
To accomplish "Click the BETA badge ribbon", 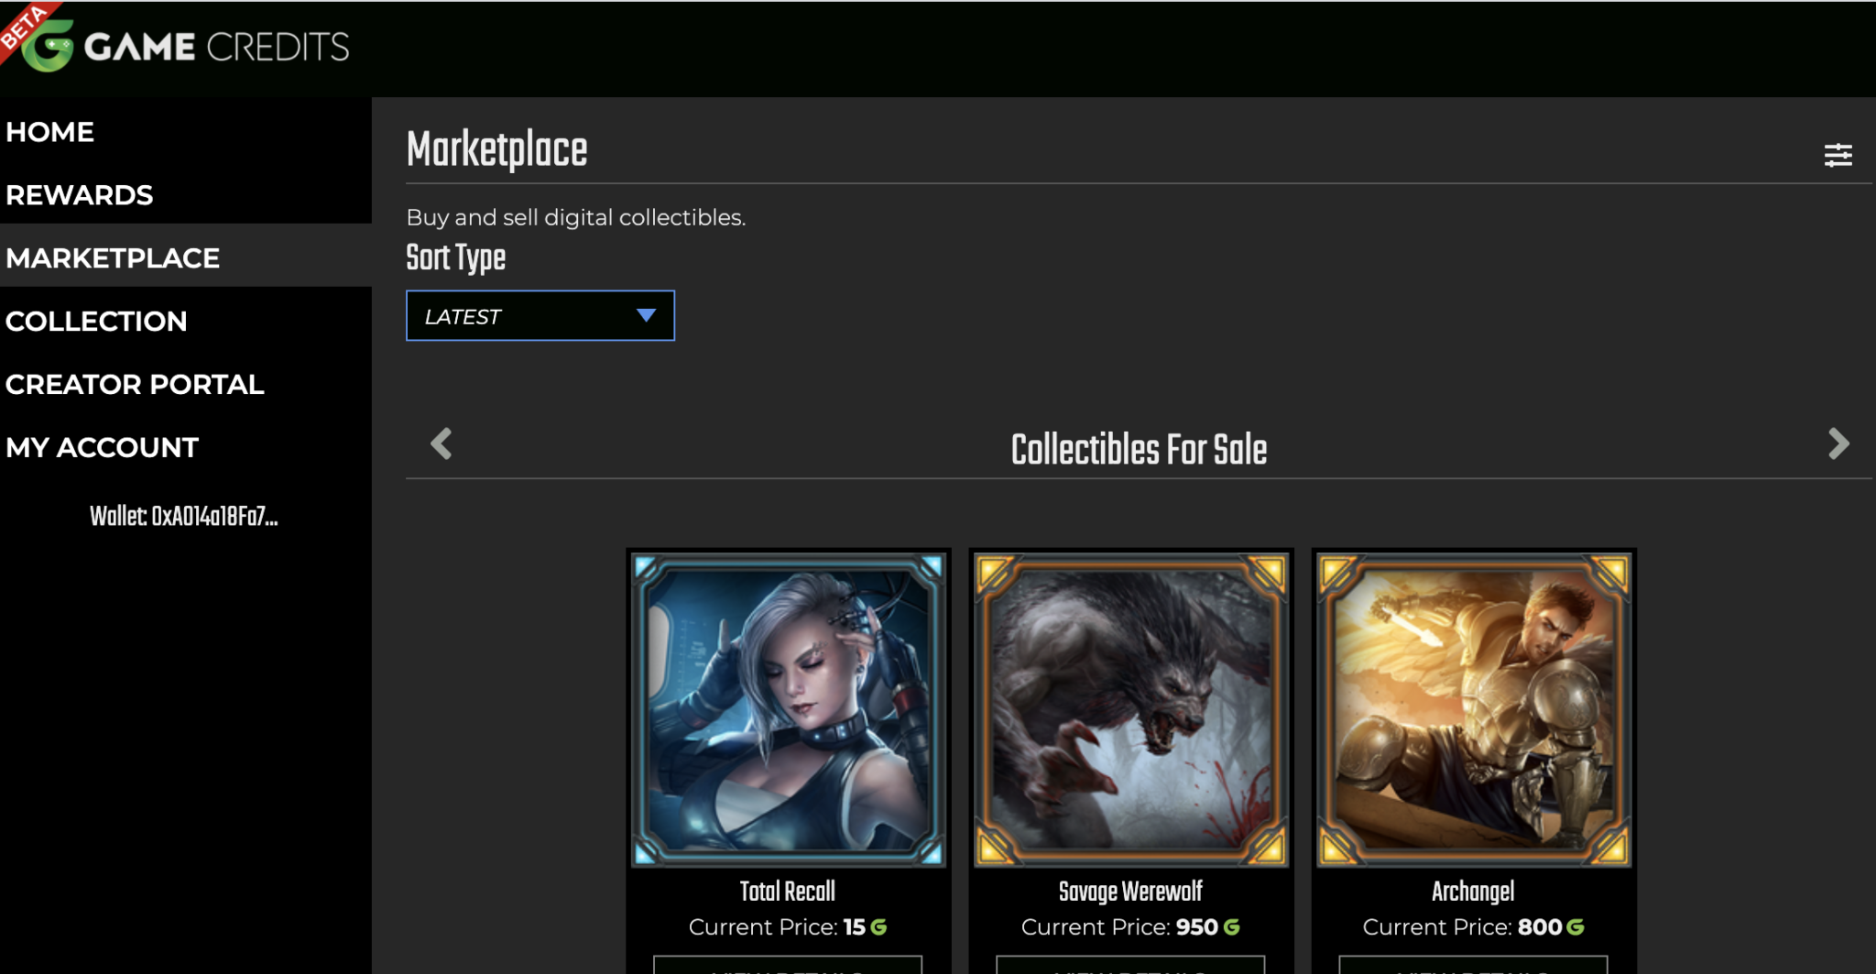I will 23,24.
